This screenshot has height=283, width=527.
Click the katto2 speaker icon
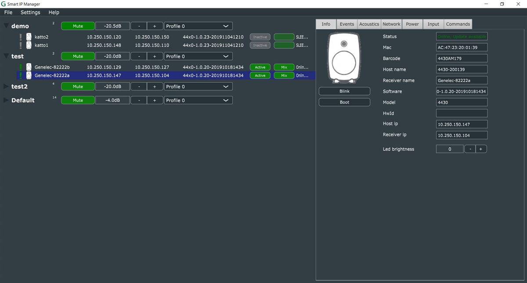pyautogui.click(x=29, y=37)
